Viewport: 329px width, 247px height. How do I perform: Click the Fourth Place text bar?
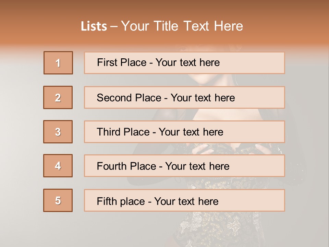pos(184,166)
